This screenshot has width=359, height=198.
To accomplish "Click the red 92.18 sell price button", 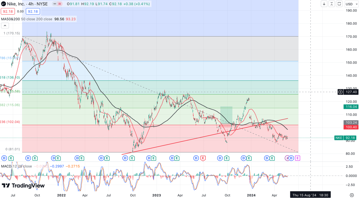I will [x=8, y=11].
